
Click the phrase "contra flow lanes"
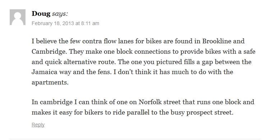click(108, 41)
